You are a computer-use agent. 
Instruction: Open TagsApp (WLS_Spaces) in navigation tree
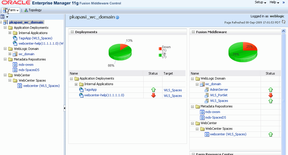tap(35, 38)
